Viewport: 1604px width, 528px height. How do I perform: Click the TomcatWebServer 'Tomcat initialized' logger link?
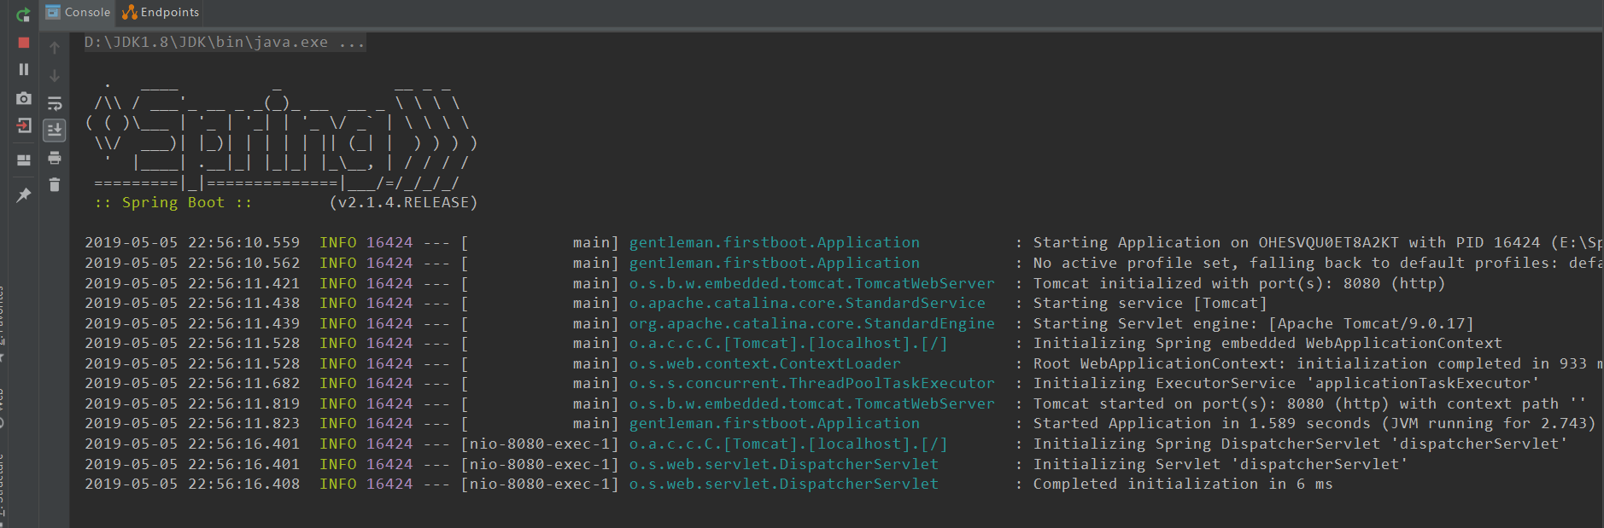(x=811, y=283)
